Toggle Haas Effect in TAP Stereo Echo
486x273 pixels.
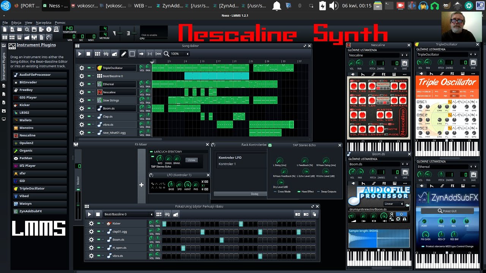pyautogui.click(x=306, y=191)
